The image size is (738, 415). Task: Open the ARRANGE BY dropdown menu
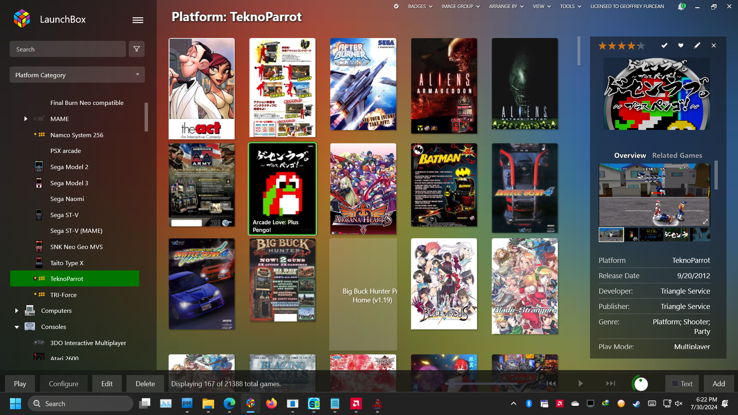tap(506, 6)
